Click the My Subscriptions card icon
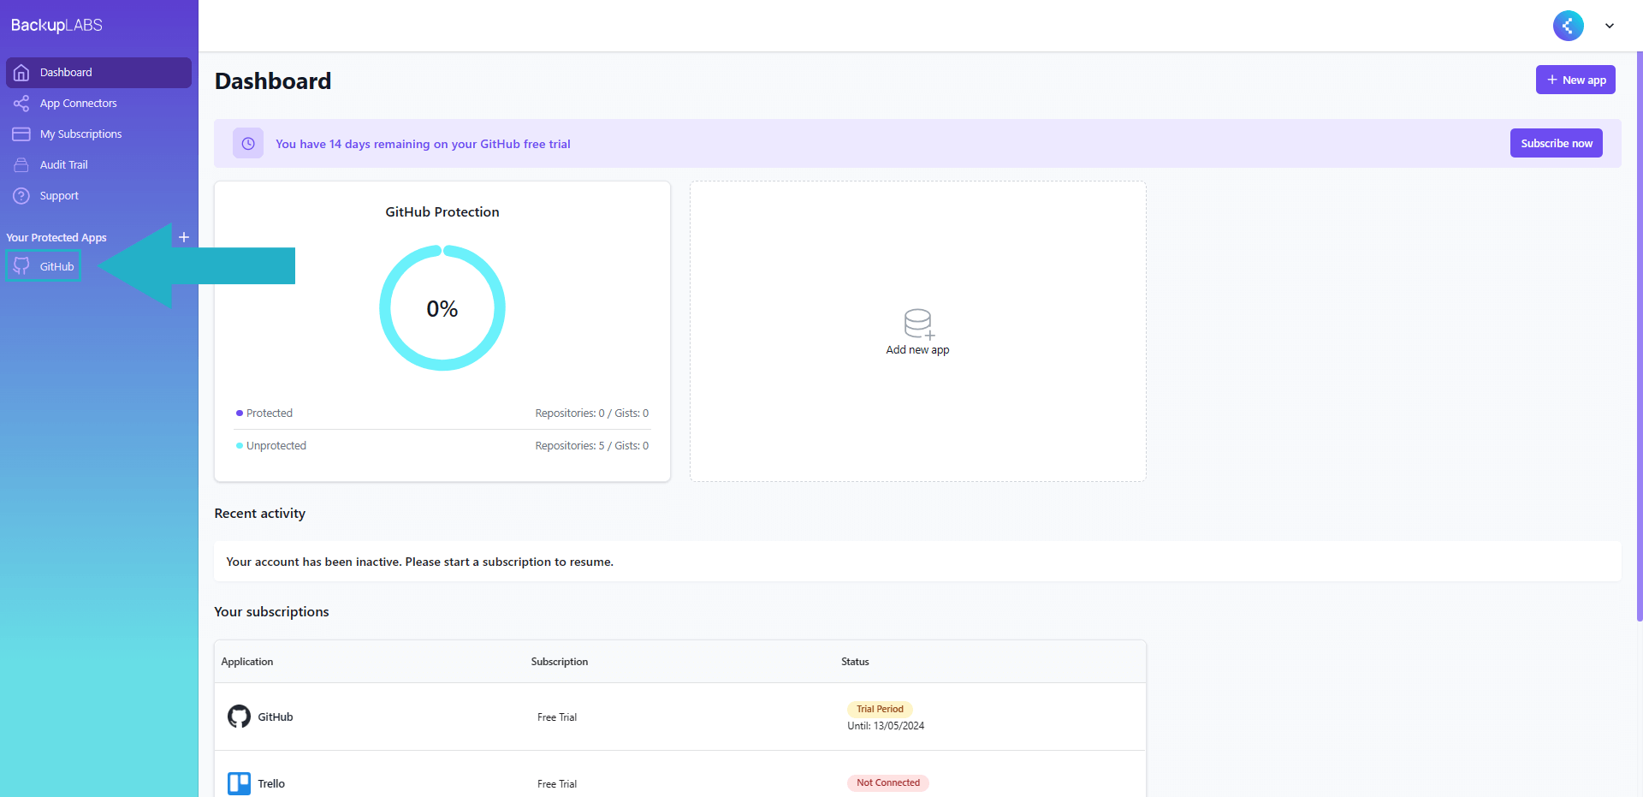 (21, 134)
